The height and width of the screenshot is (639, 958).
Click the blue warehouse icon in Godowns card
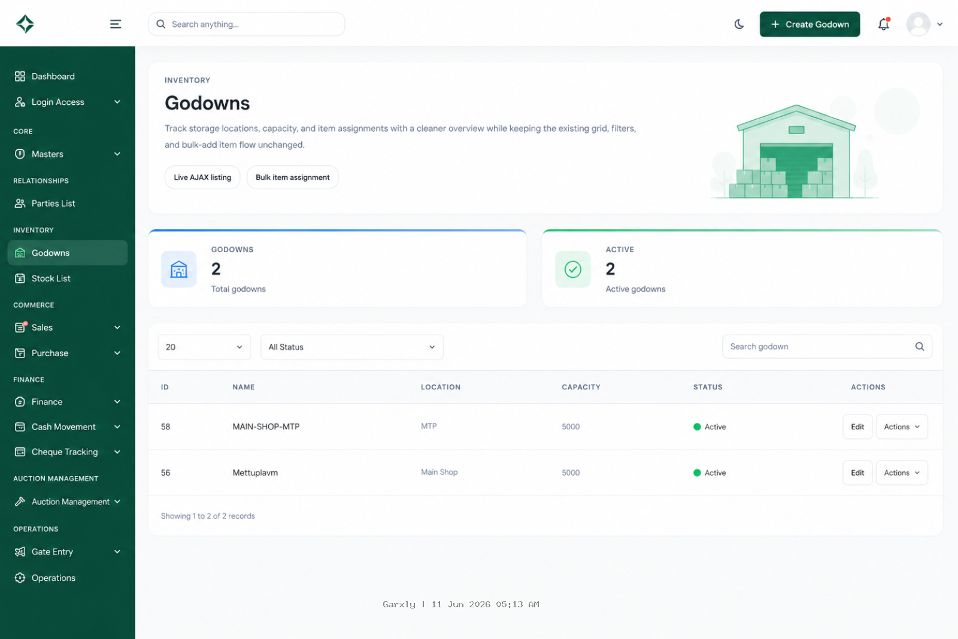(x=178, y=269)
